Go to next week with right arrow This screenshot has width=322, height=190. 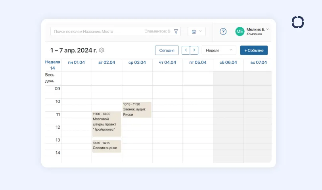[194, 50]
